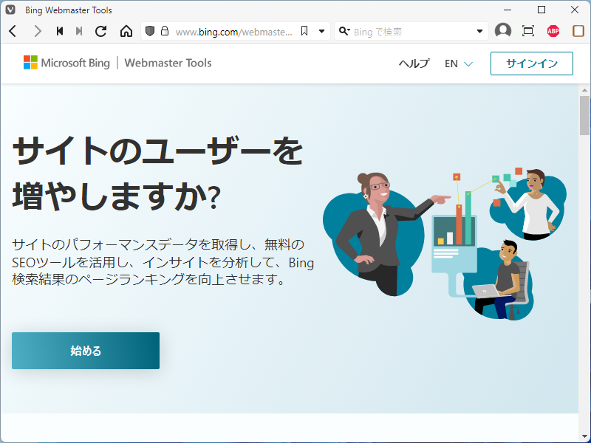
Task: Click the rewind history button
Action: [60, 31]
